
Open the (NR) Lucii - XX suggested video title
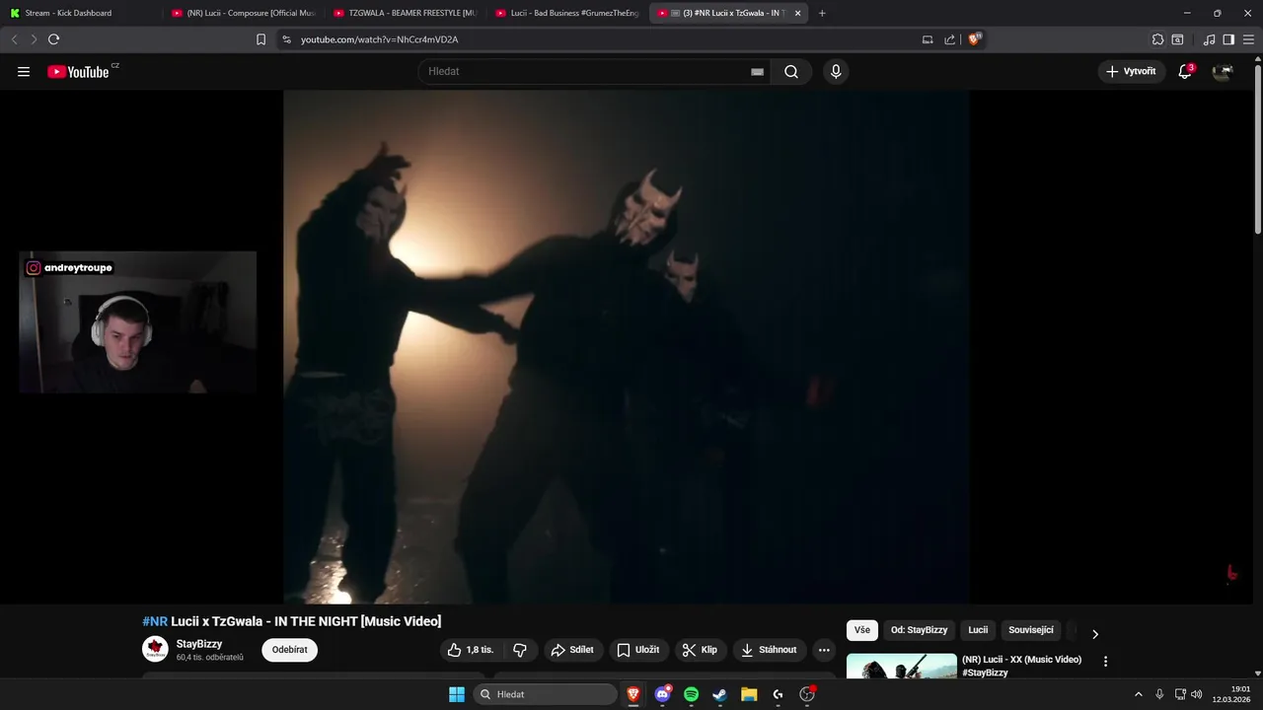(1021, 666)
